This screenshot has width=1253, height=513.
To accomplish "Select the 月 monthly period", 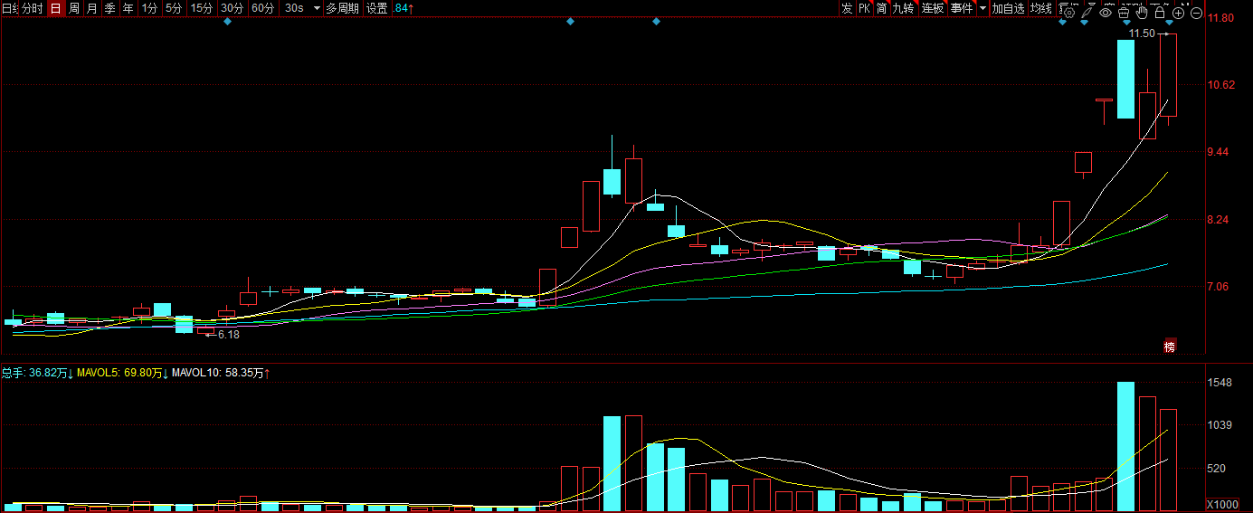I will (91, 8).
